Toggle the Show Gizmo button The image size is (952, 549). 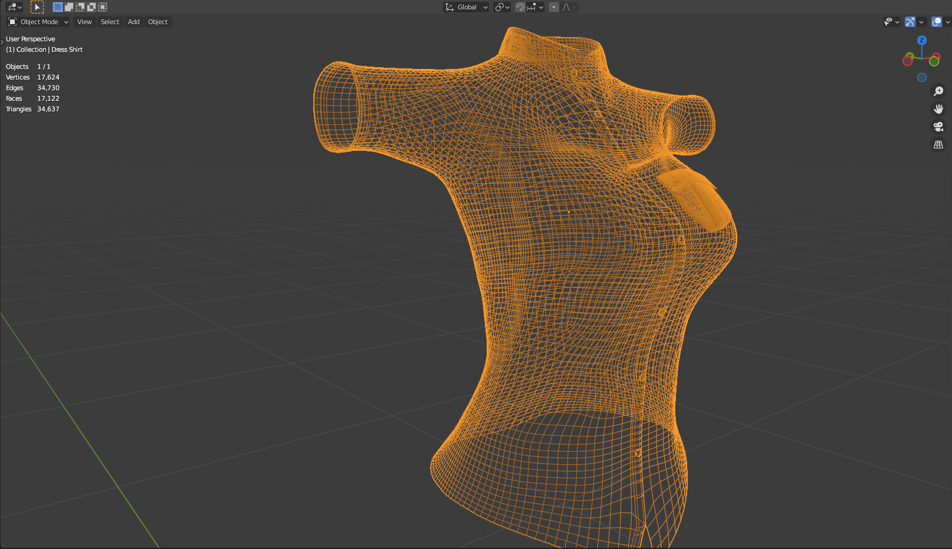tap(910, 22)
